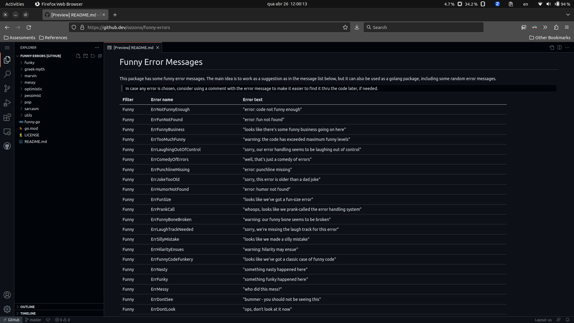Open the Search view in activity bar

(x=7, y=74)
